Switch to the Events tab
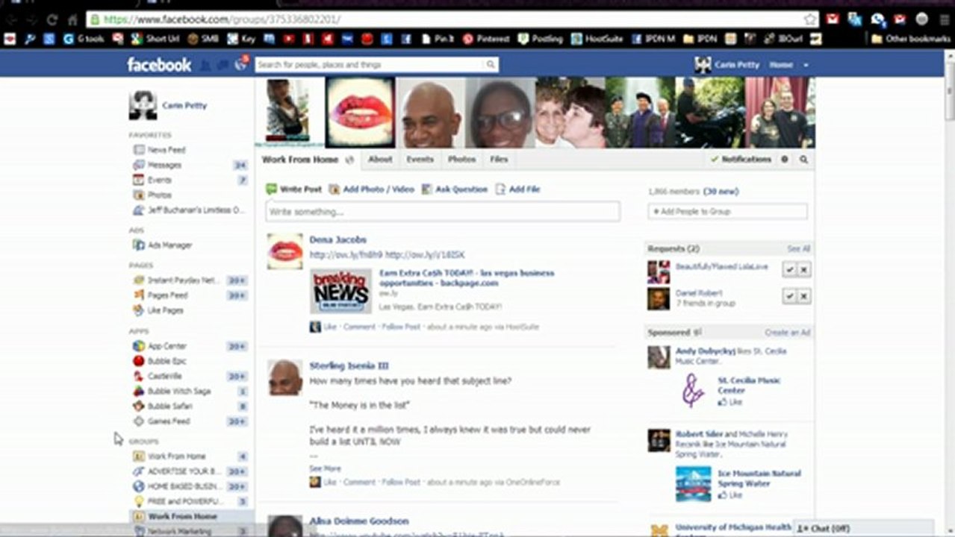 [x=420, y=160]
